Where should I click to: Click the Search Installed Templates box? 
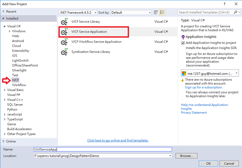(206, 12)
